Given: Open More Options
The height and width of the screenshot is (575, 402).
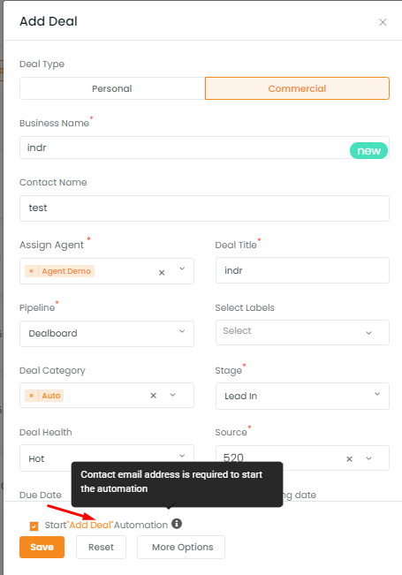Looking at the screenshot, I should (x=181, y=547).
